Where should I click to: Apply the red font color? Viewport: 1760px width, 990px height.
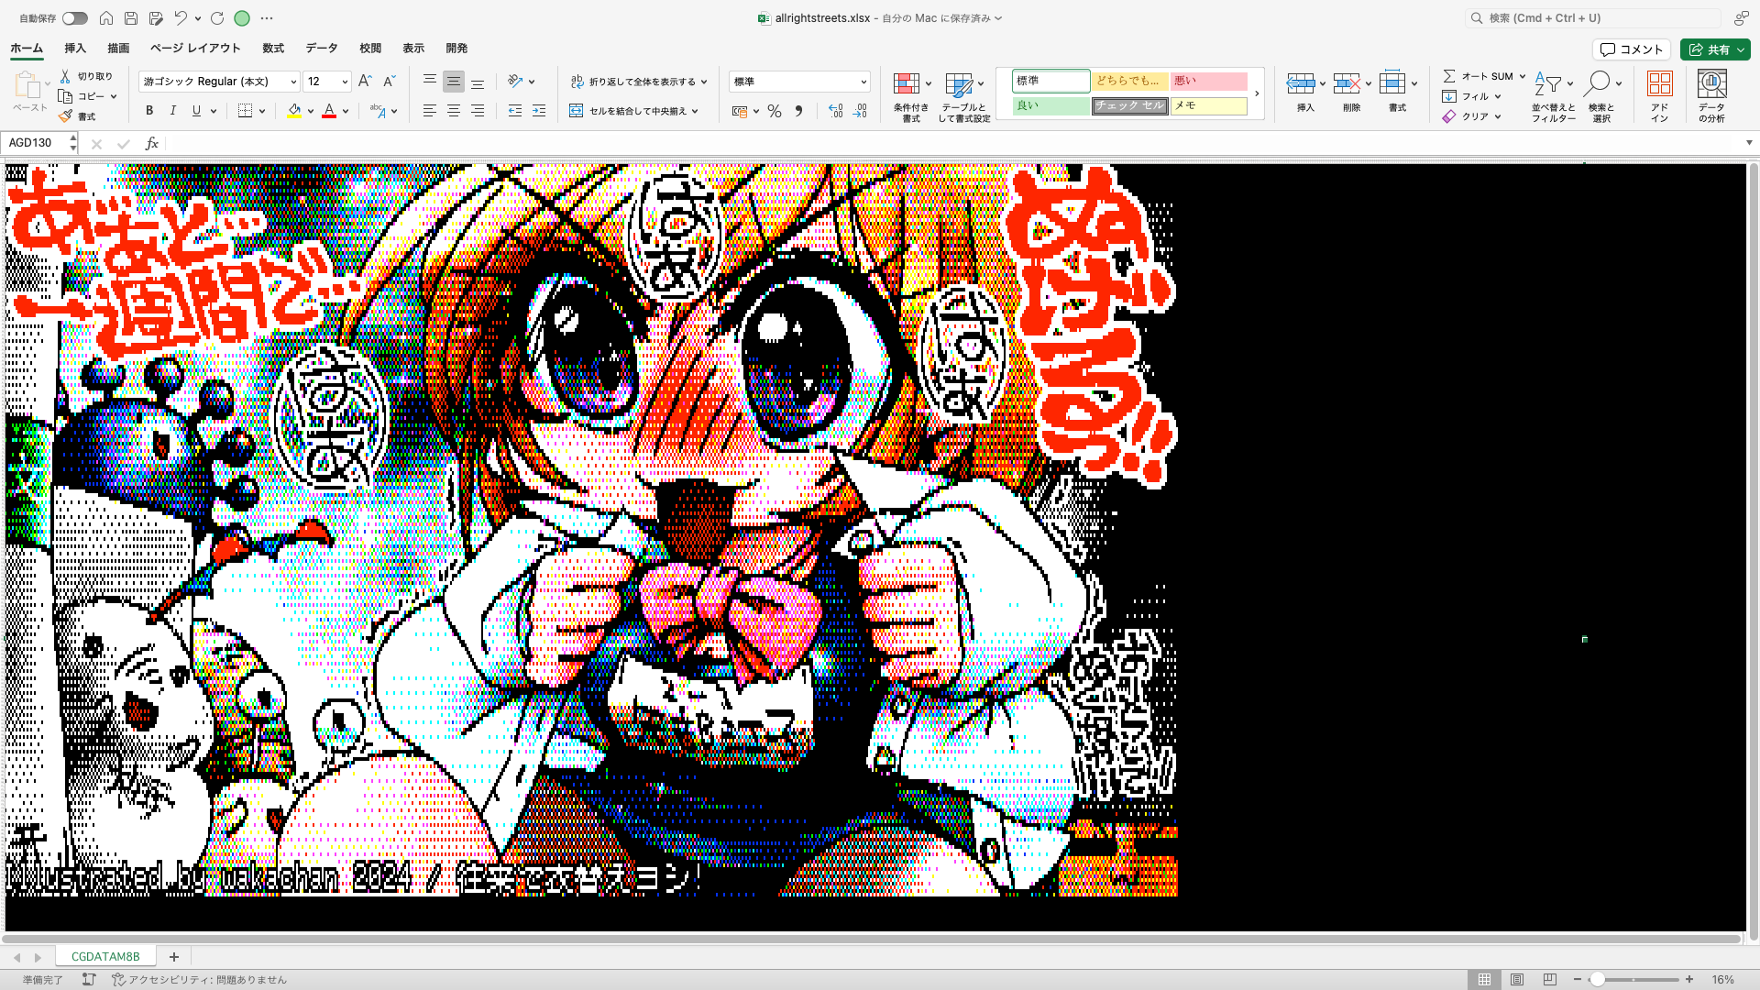[329, 111]
